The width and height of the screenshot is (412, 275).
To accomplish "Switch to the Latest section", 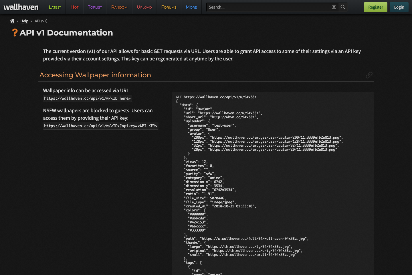I will pos(55,7).
